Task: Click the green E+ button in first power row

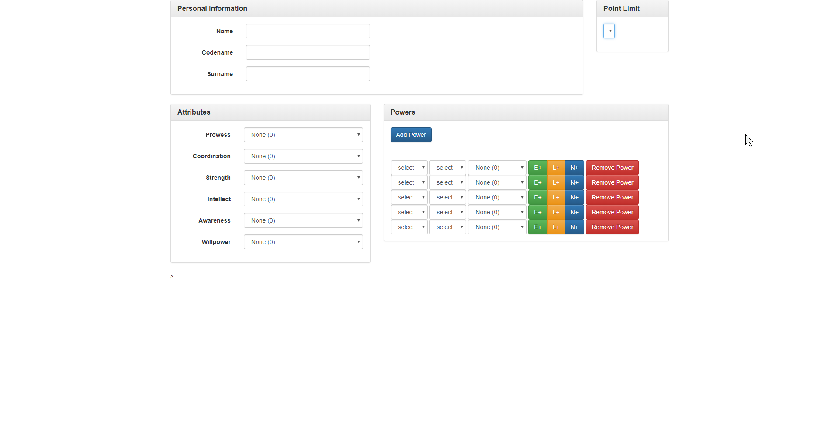Action: point(537,168)
